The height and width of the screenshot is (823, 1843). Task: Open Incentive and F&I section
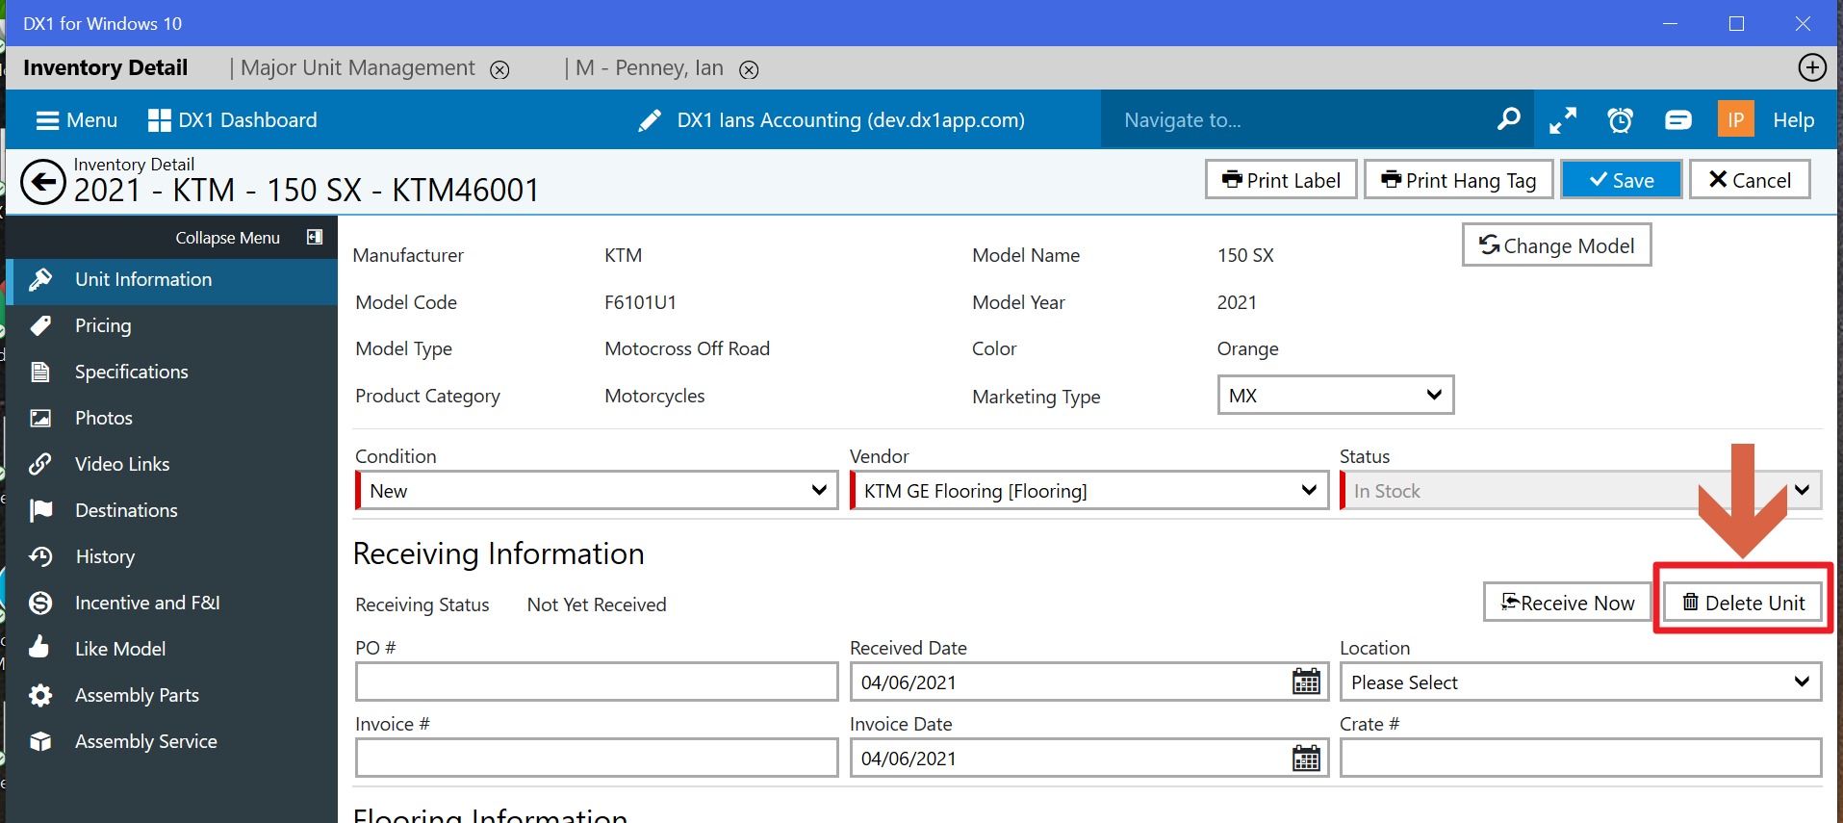pyautogui.click(x=172, y=603)
